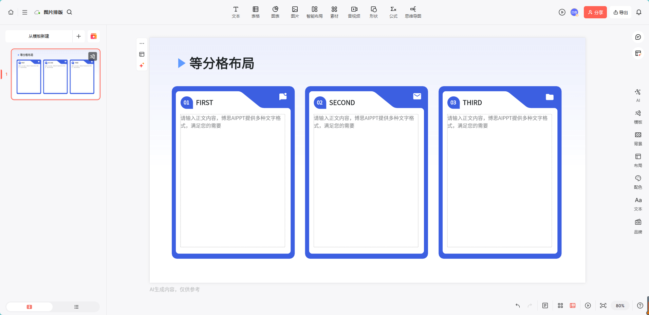Insert a shape using the 形状 tool
649x315 pixels.
pyautogui.click(x=373, y=12)
